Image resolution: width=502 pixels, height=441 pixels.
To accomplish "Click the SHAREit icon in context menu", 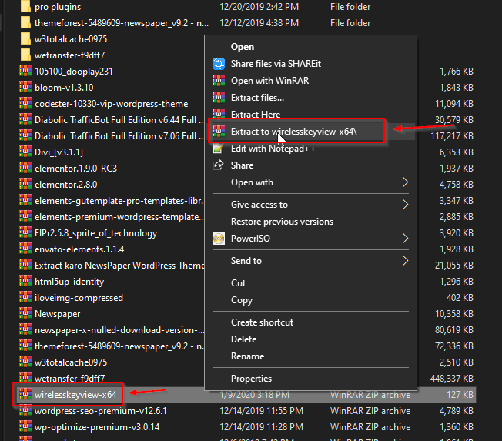I will coord(218,64).
